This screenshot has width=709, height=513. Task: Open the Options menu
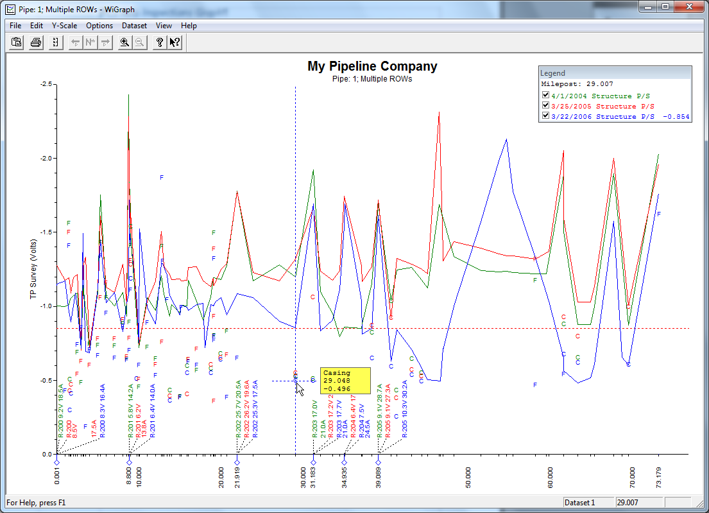[99, 26]
